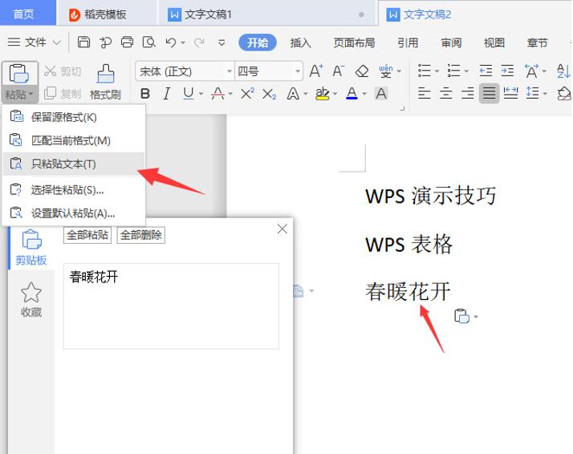Image resolution: width=573 pixels, height=454 pixels.
Task: Toggle italic formatting
Action: 167,94
